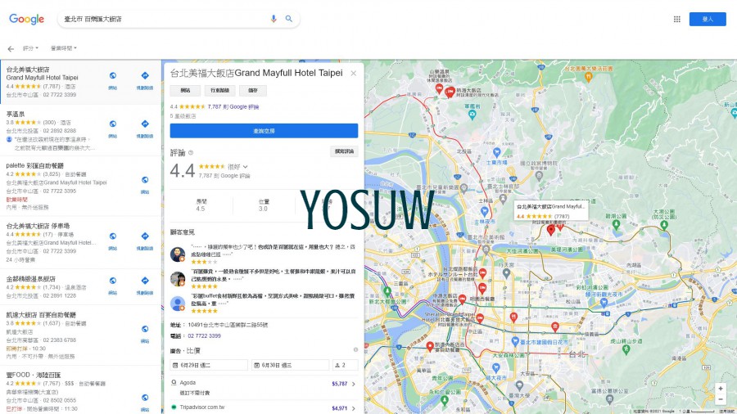Screen dimensions: 737x414
Task: Zoom in on the map
Action: [x=720, y=389]
